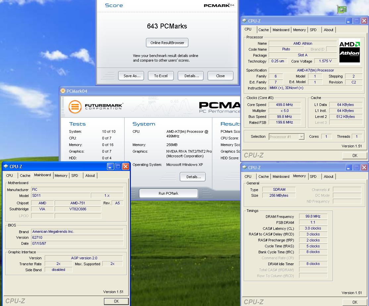
Task: Click memory Size 256 MBytes value
Action: (279, 195)
